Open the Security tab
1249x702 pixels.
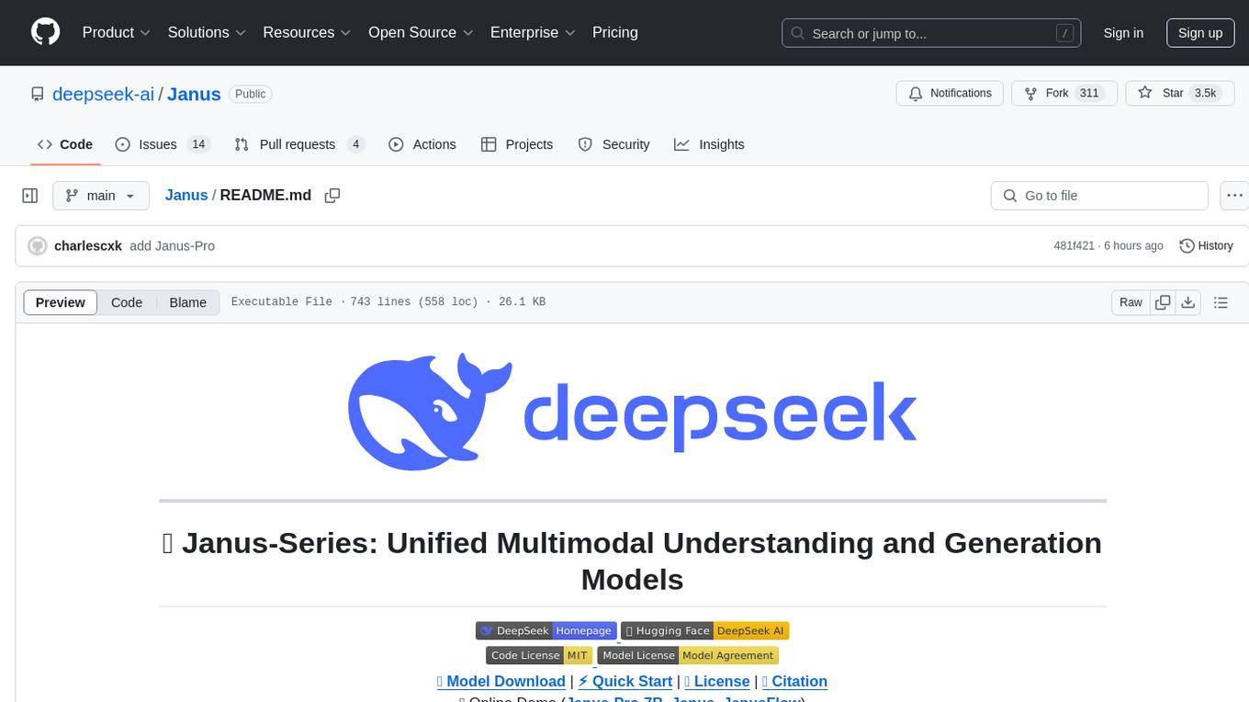click(x=613, y=144)
